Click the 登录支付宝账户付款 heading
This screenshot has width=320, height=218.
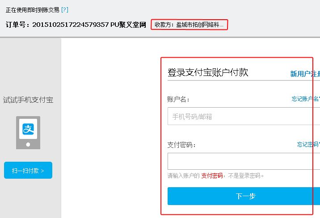click(x=208, y=72)
